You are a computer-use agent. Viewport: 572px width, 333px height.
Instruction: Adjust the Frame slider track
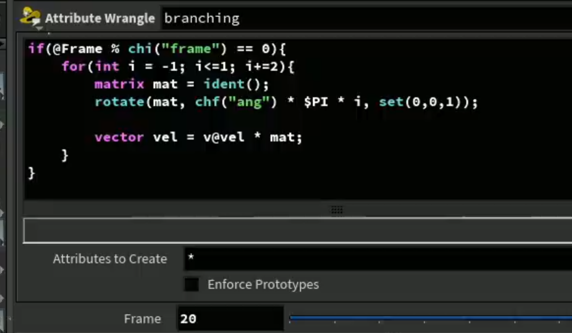tap(430, 318)
